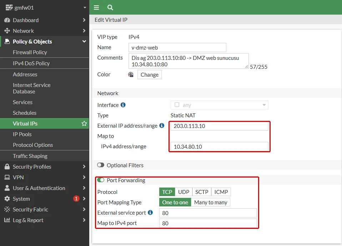This screenshot has width=342, height=246.
Task: Click the Network arrows icon
Action: (x=7, y=31)
